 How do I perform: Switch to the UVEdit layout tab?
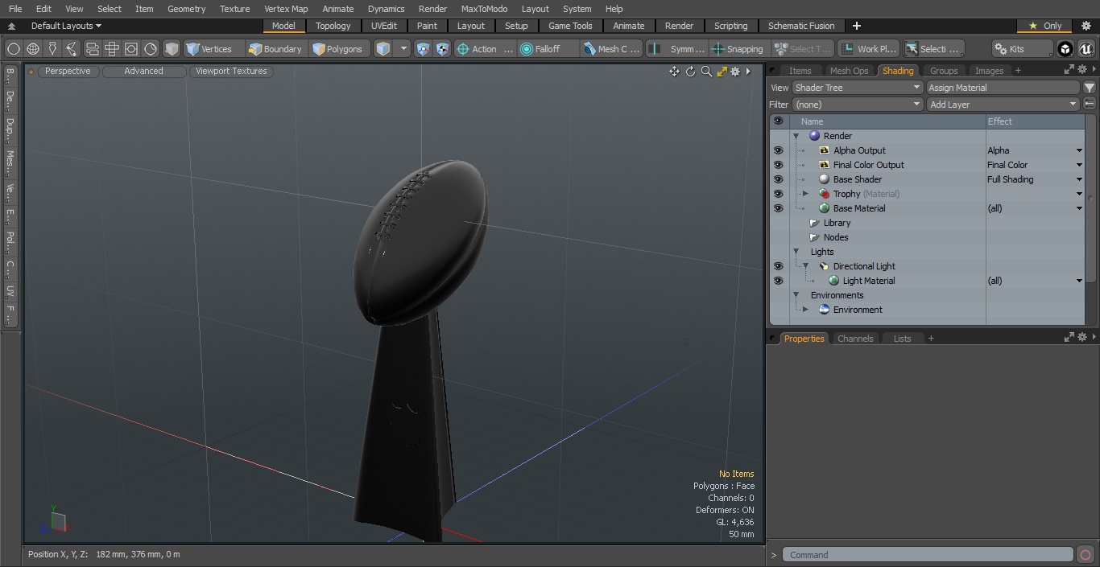[x=384, y=26]
